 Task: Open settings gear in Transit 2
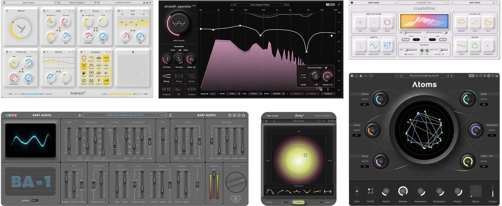tap(4, 3)
